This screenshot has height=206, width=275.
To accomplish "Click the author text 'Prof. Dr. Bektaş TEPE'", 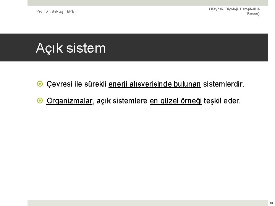I will point(55,11).
